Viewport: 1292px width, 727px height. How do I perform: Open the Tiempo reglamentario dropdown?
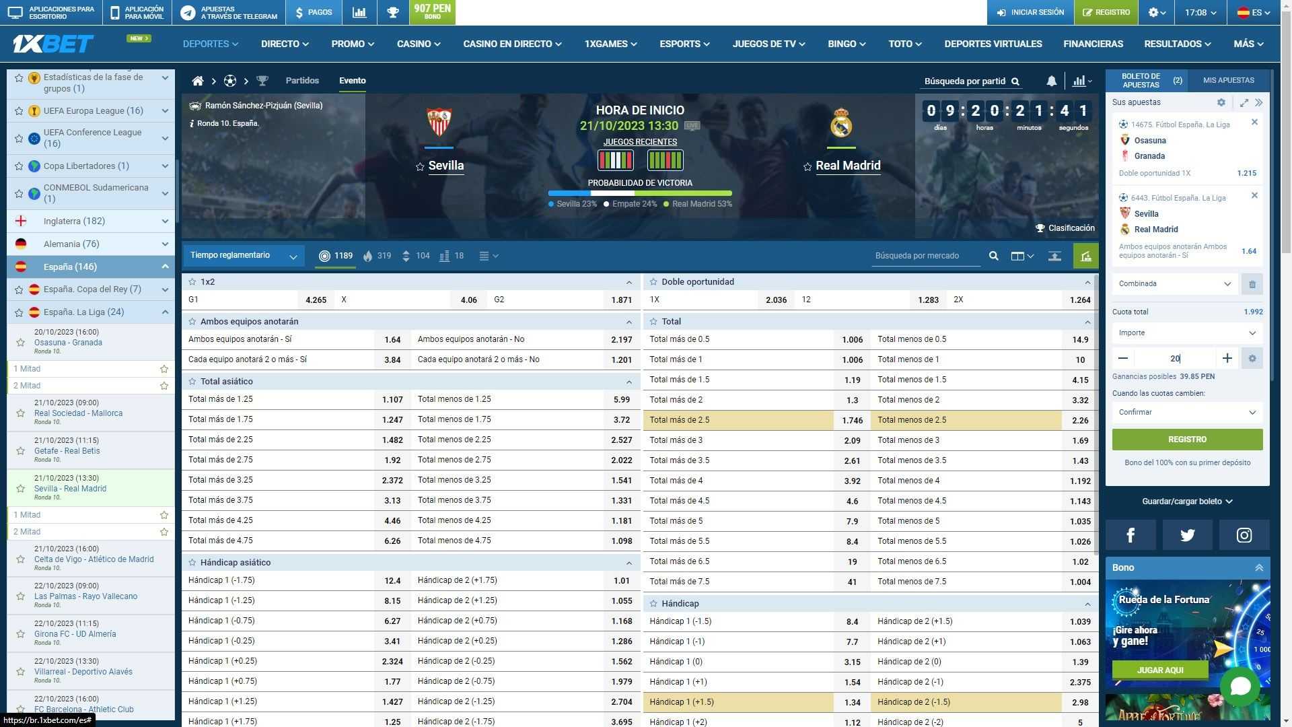point(244,256)
